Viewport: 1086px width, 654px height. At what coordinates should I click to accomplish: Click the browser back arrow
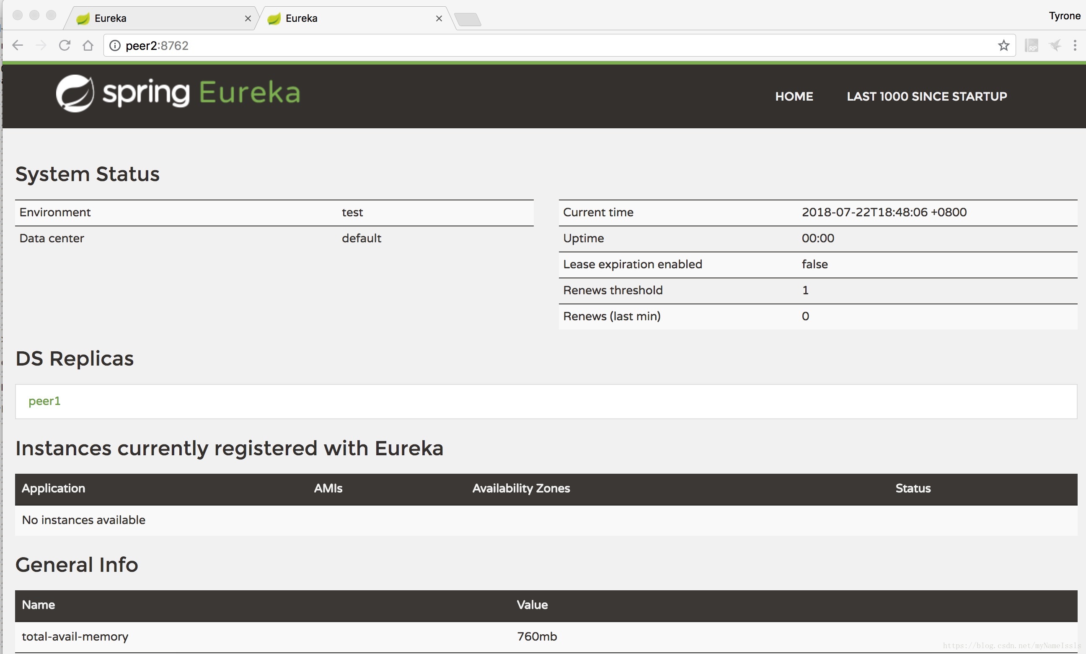coord(18,45)
